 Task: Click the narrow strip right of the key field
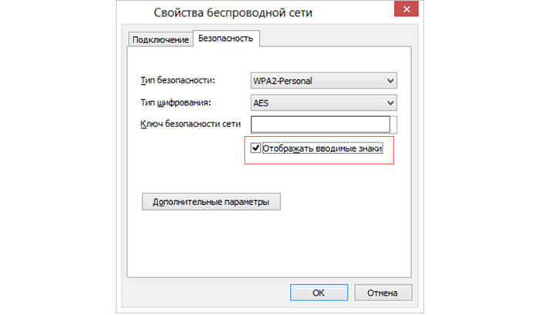point(395,125)
